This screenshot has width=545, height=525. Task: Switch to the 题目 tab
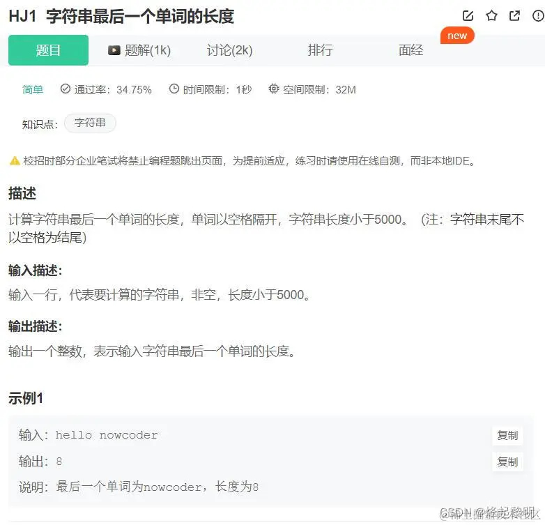[x=48, y=50]
